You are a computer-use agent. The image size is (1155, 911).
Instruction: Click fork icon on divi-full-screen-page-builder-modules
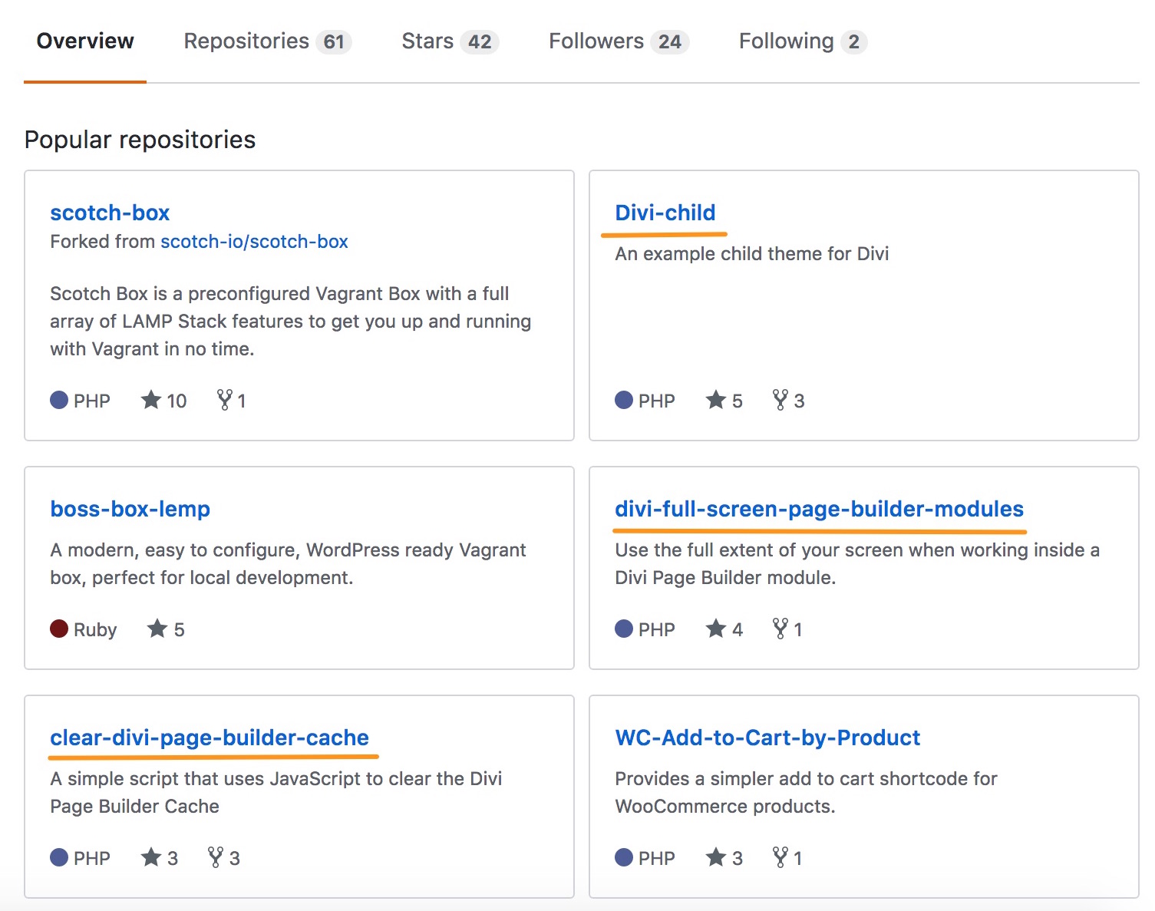pyautogui.click(x=780, y=629)
